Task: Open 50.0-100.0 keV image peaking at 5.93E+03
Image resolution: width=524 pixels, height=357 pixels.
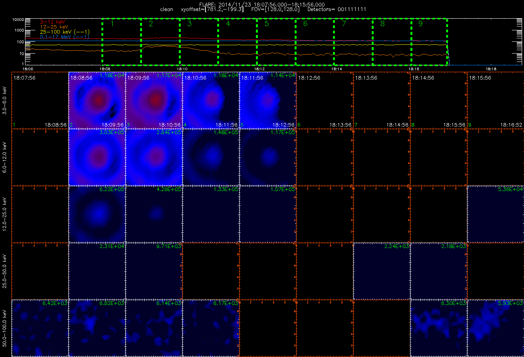Action: [496, 328]
